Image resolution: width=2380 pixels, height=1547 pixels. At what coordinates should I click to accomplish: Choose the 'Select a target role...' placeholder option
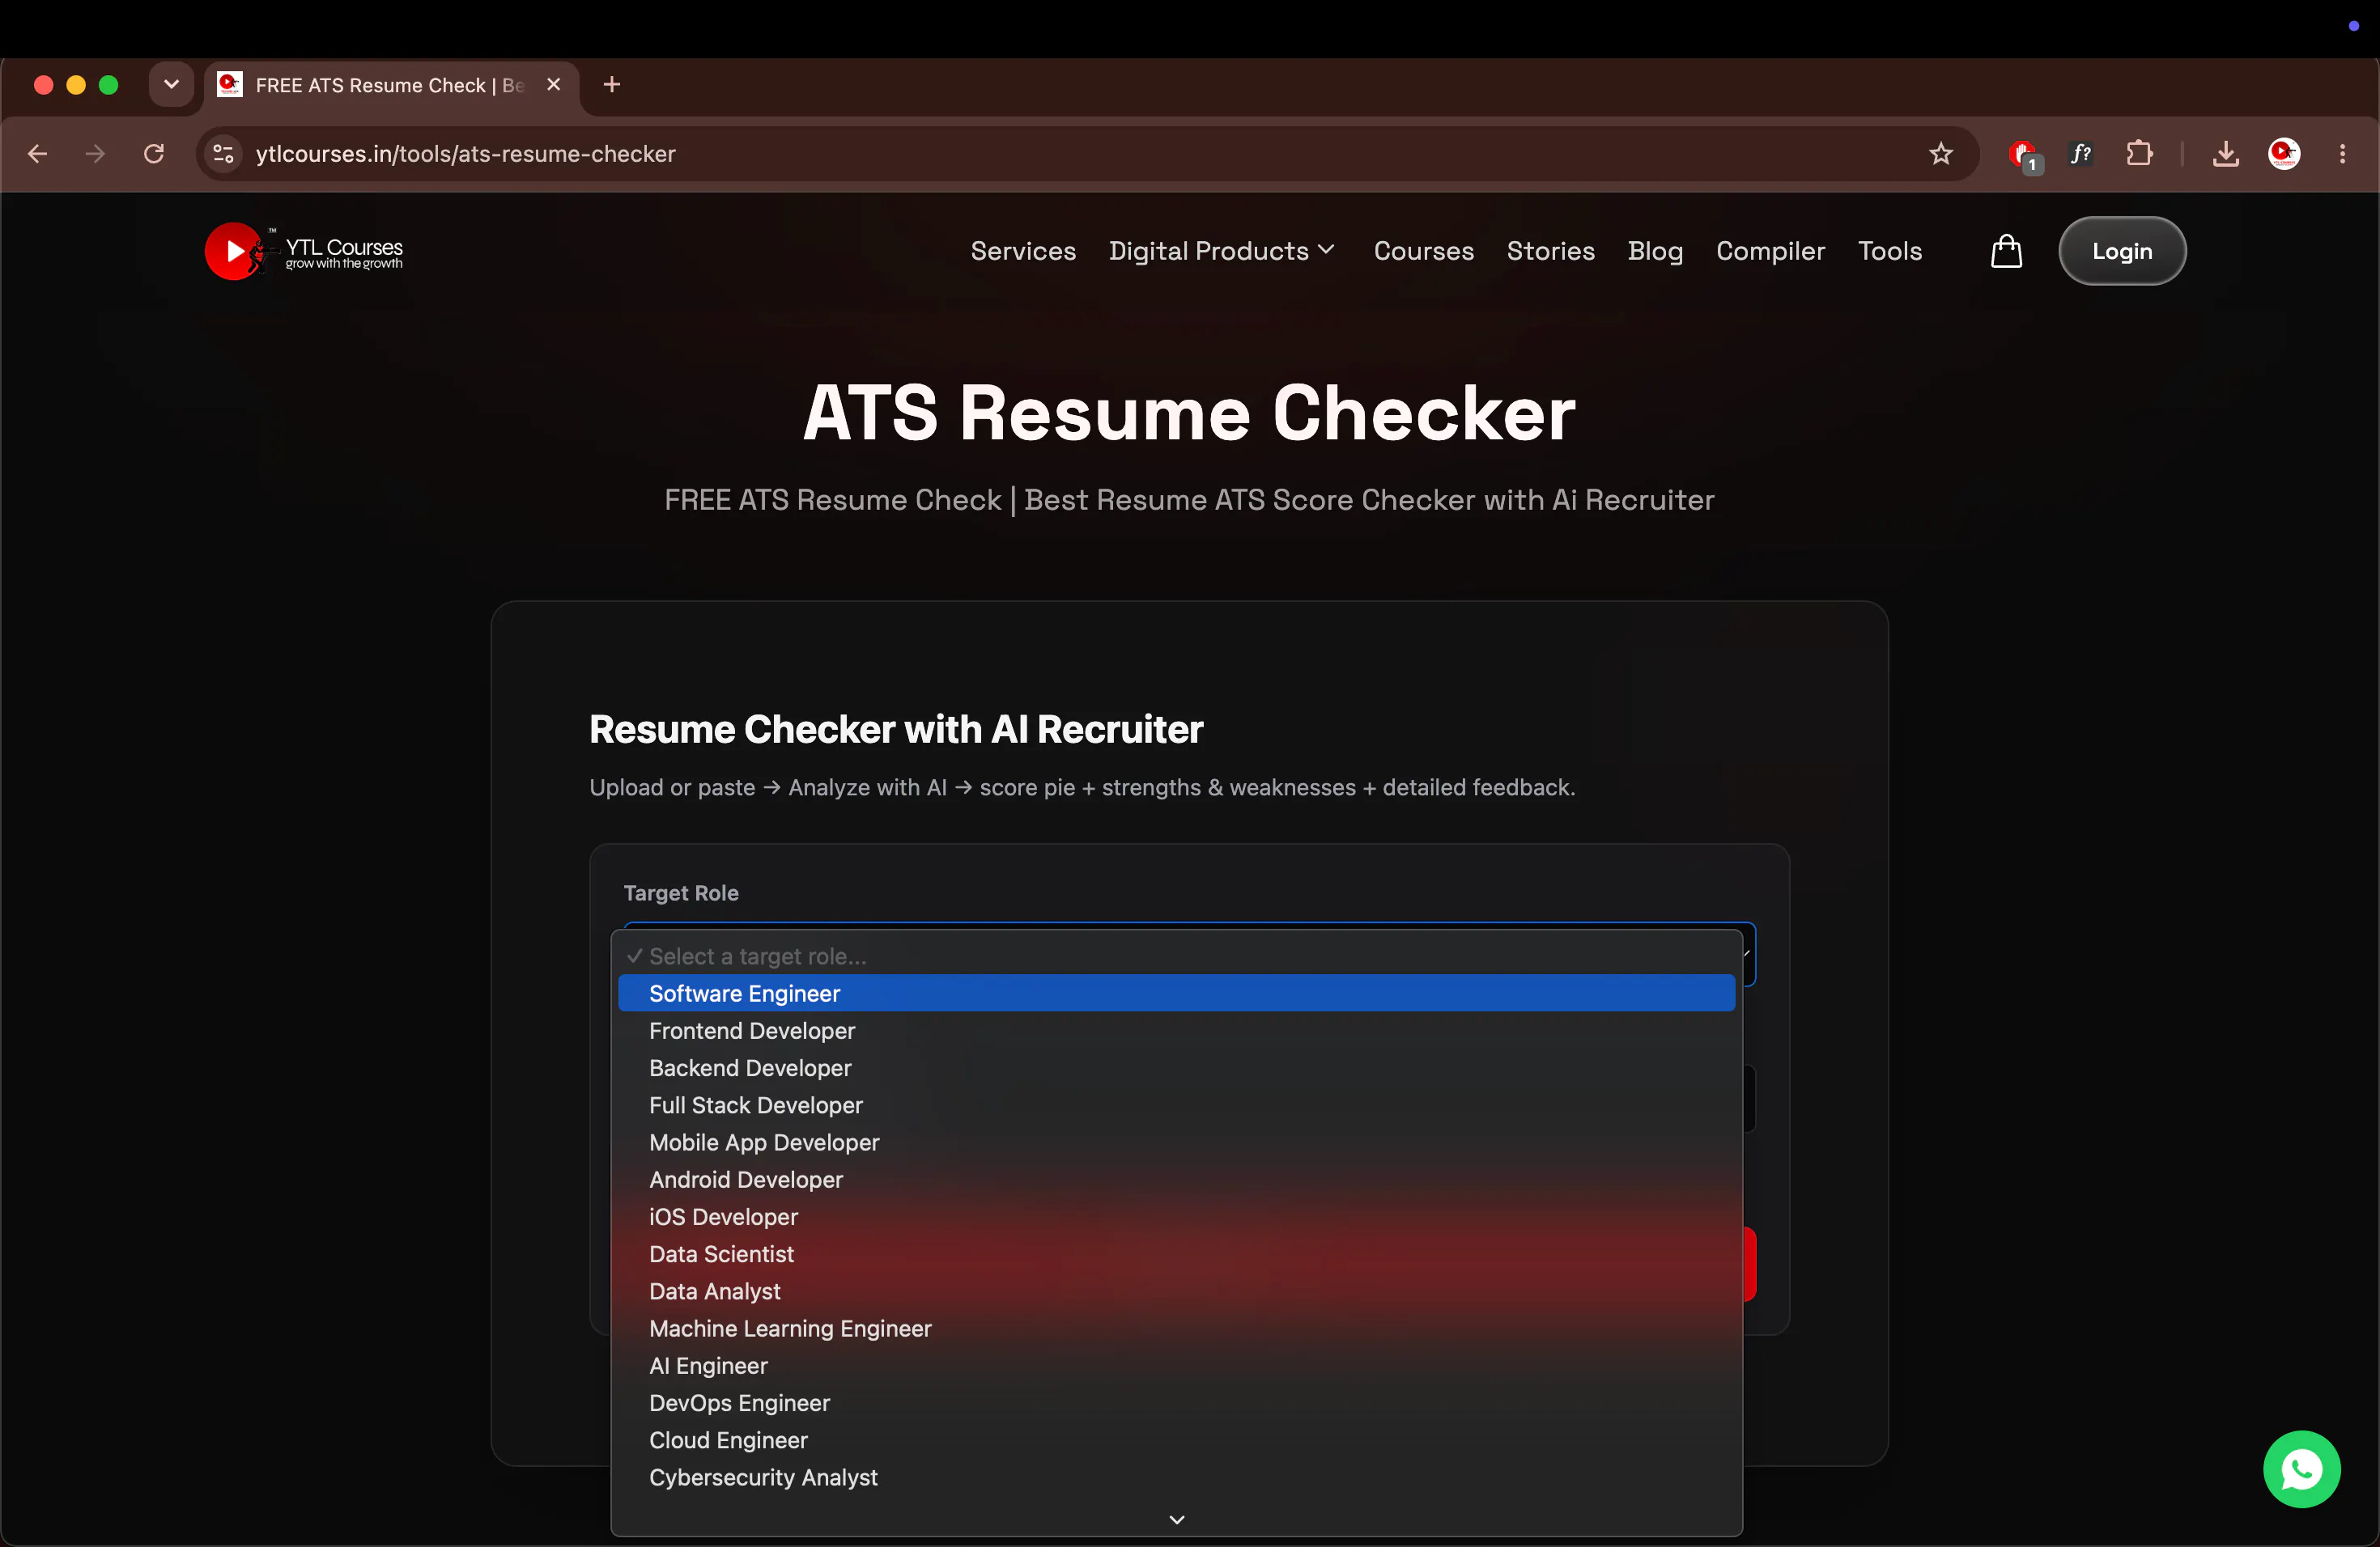[x=1176, y=956]
